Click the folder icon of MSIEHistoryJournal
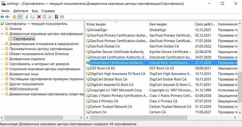Viewport: 242px width, 127px height. click(x=6, y=89)
